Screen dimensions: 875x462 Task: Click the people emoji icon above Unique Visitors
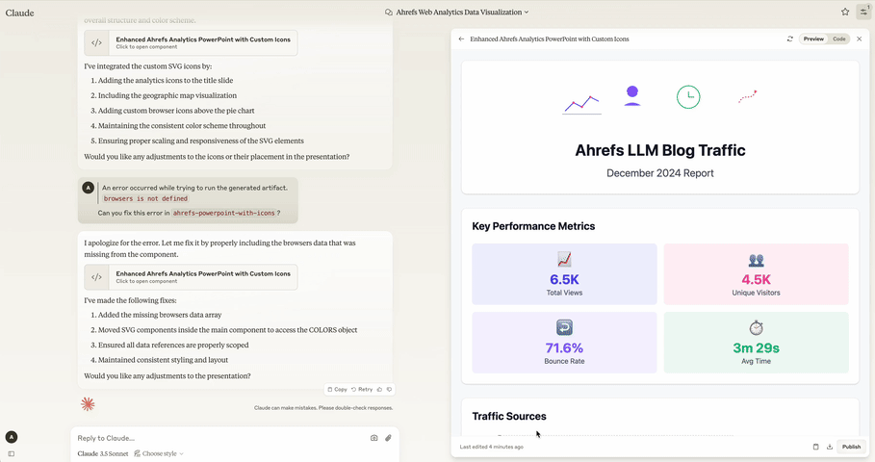tap(756, 260)
